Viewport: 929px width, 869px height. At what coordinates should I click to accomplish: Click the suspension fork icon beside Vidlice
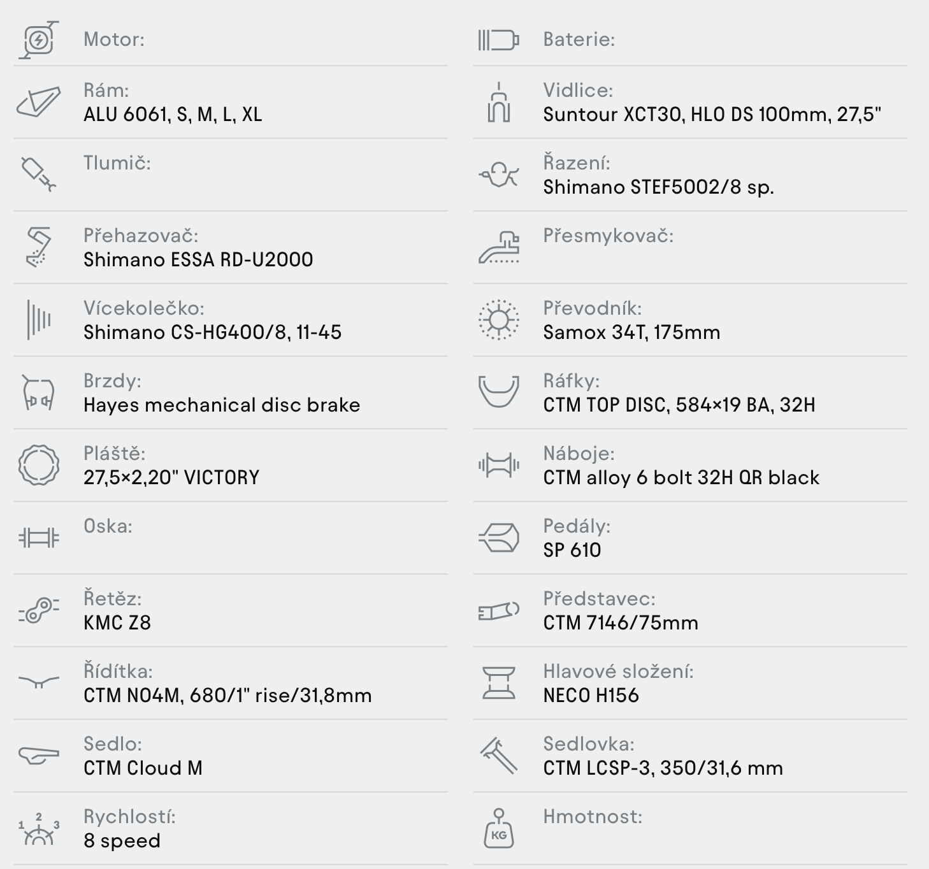click(x=498, y=102)
